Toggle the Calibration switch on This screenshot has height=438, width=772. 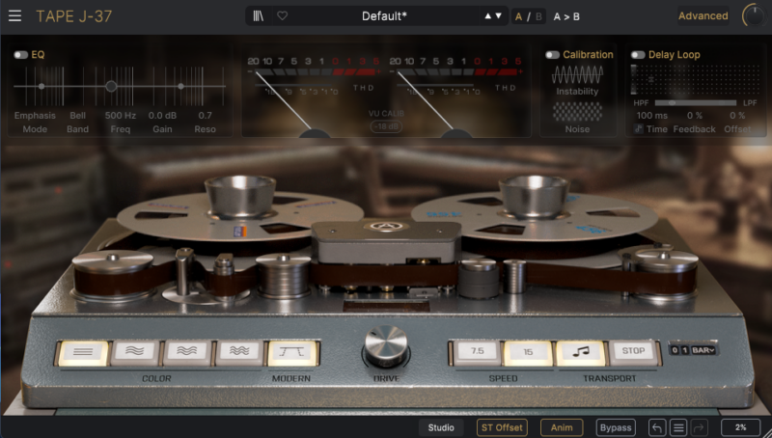(553, 55)
